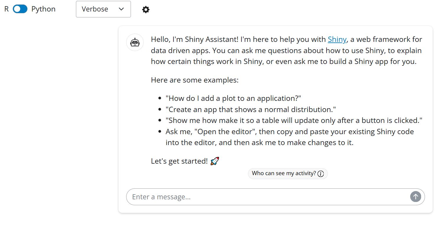Click the "How do I add a plot" example
The width and height of the screenshot is (435, 240).
[233, 98]
